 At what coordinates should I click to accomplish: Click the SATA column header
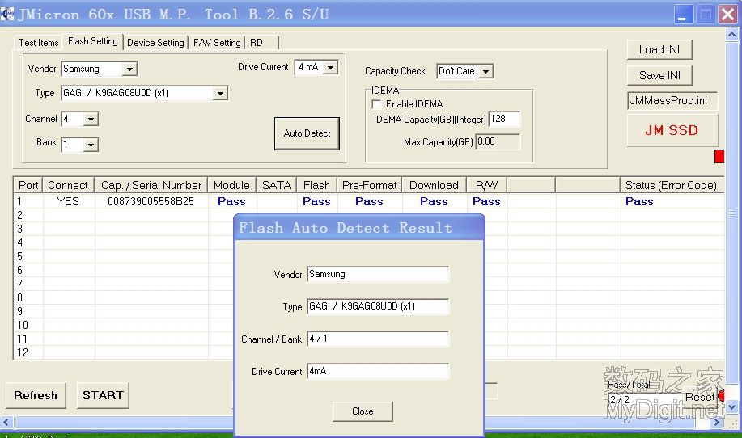[277, 185]
